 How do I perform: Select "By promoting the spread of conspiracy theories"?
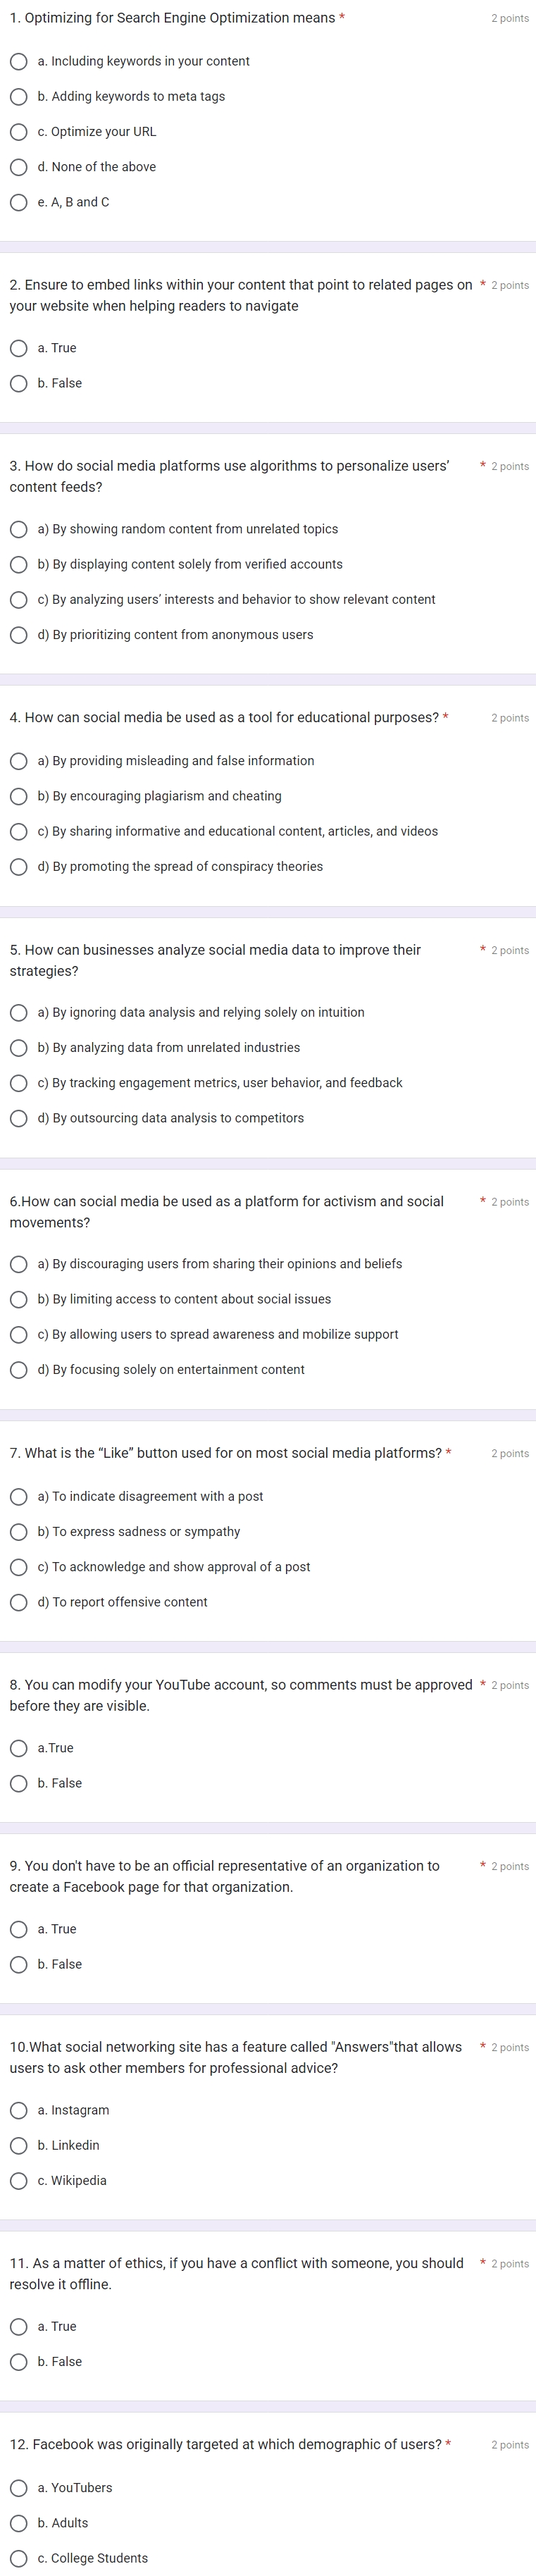[x=18, y=866]
